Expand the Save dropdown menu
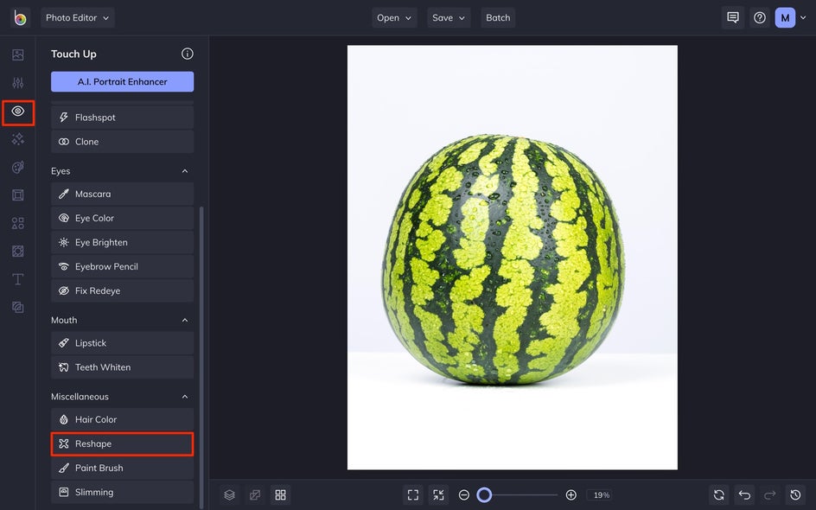The width and height of the screenshot is (816, 510). pos(449,17)
